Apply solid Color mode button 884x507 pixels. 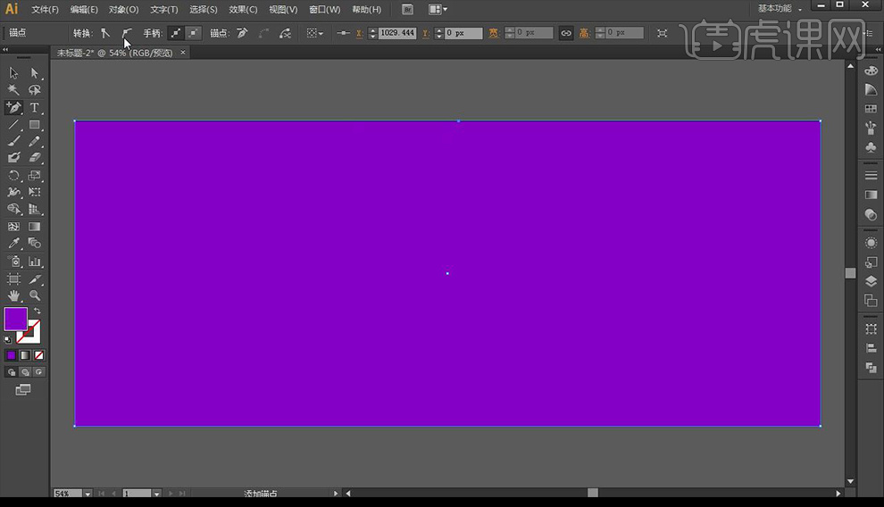(12, 355)
